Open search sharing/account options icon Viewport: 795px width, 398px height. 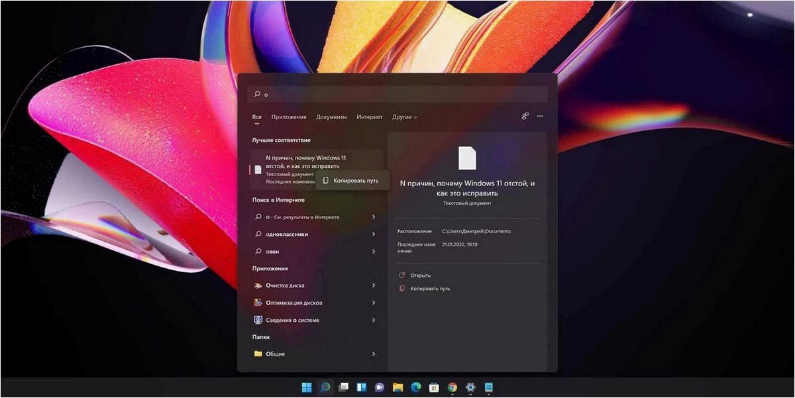tap(525, 116)
